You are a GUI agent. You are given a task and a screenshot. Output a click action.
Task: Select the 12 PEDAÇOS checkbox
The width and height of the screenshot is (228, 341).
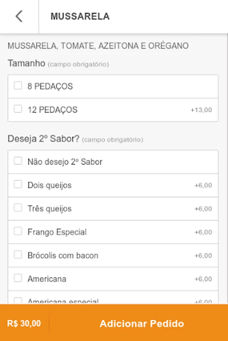pyautogui.click(x=18, y=109)
